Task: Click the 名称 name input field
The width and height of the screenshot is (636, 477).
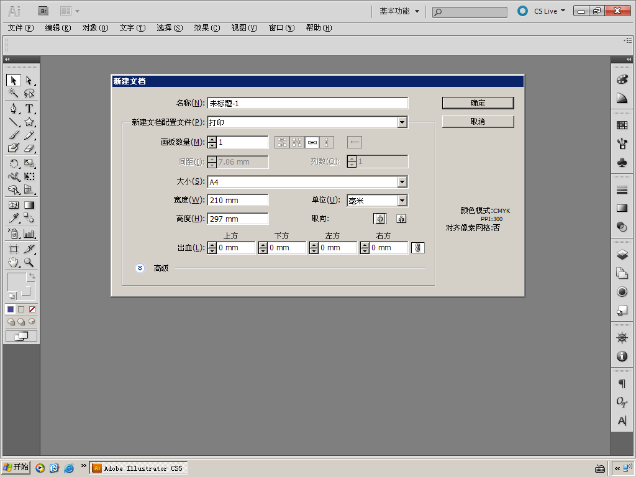Action: pyautogui.click(x=307, y=103)
